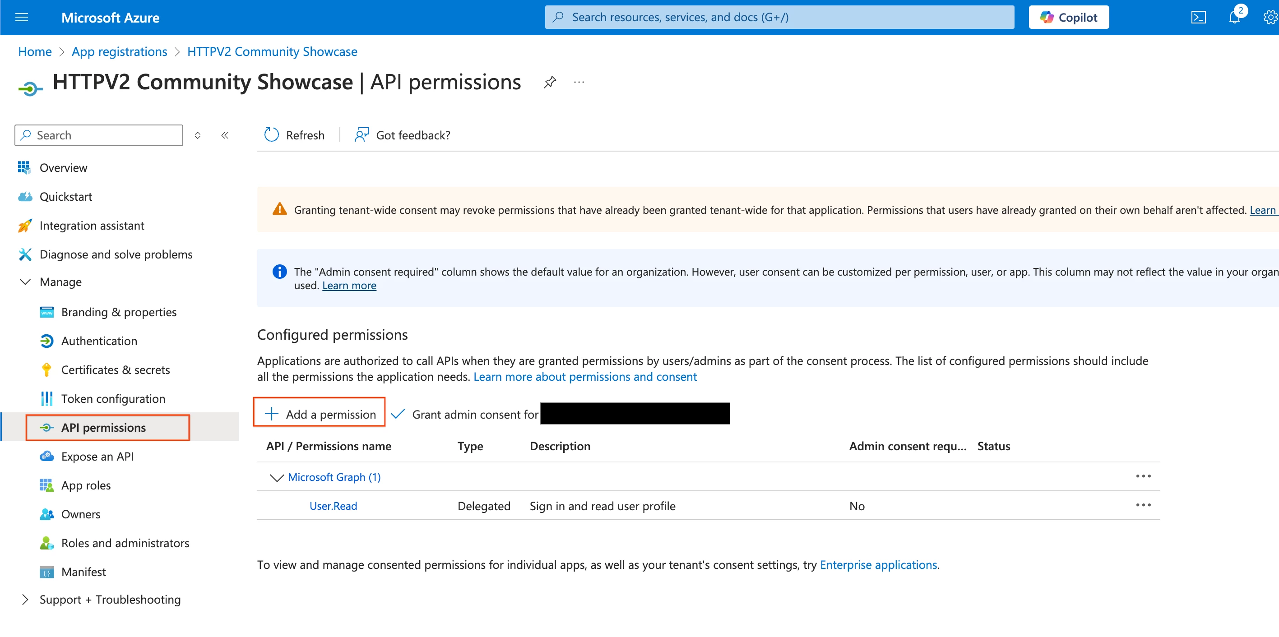1279x637 pixels.
Task: Open the Azure portal hamburger menu
Action: click(x=22, y=18)
